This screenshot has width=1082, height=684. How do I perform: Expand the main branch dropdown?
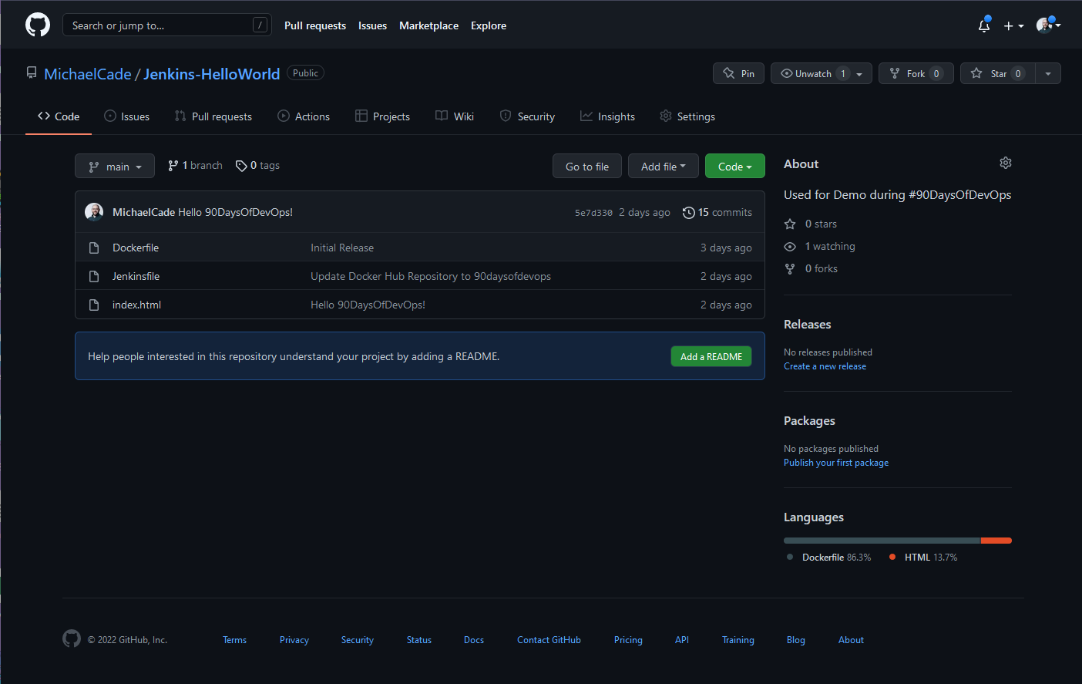[x=115, y=167]
